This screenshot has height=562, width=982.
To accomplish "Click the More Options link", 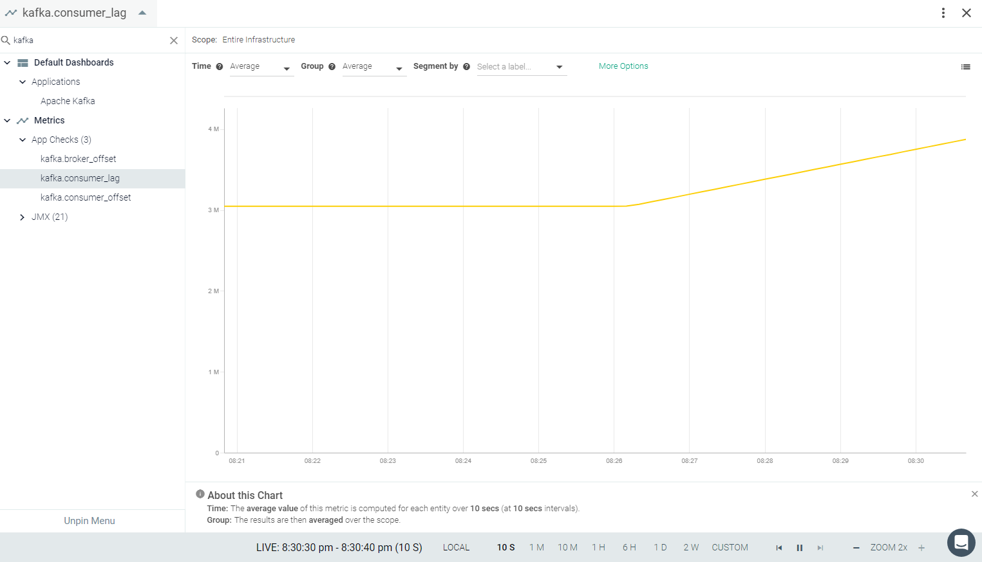I will click(x=623, y=66).
